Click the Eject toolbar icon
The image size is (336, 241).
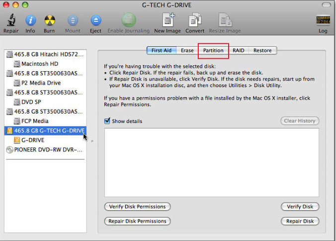pos(96,20)
